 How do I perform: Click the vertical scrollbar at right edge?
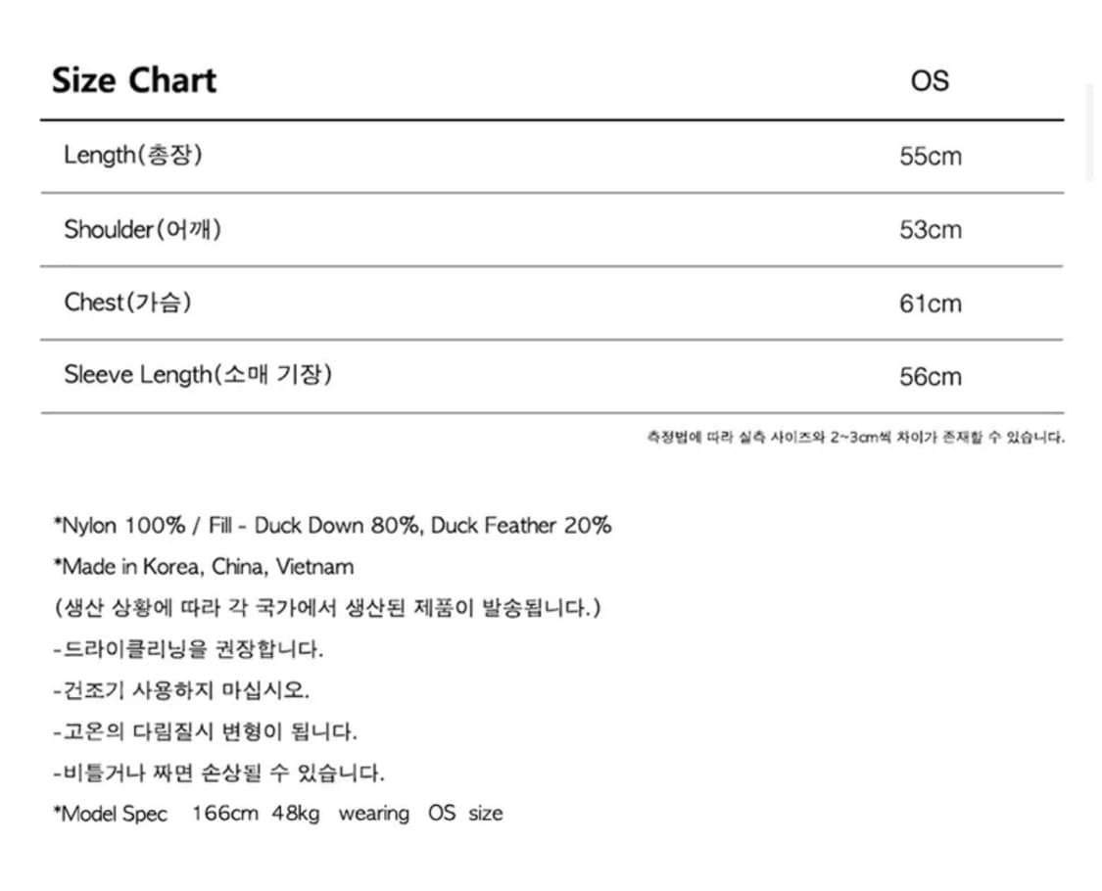pos(1089,132)
